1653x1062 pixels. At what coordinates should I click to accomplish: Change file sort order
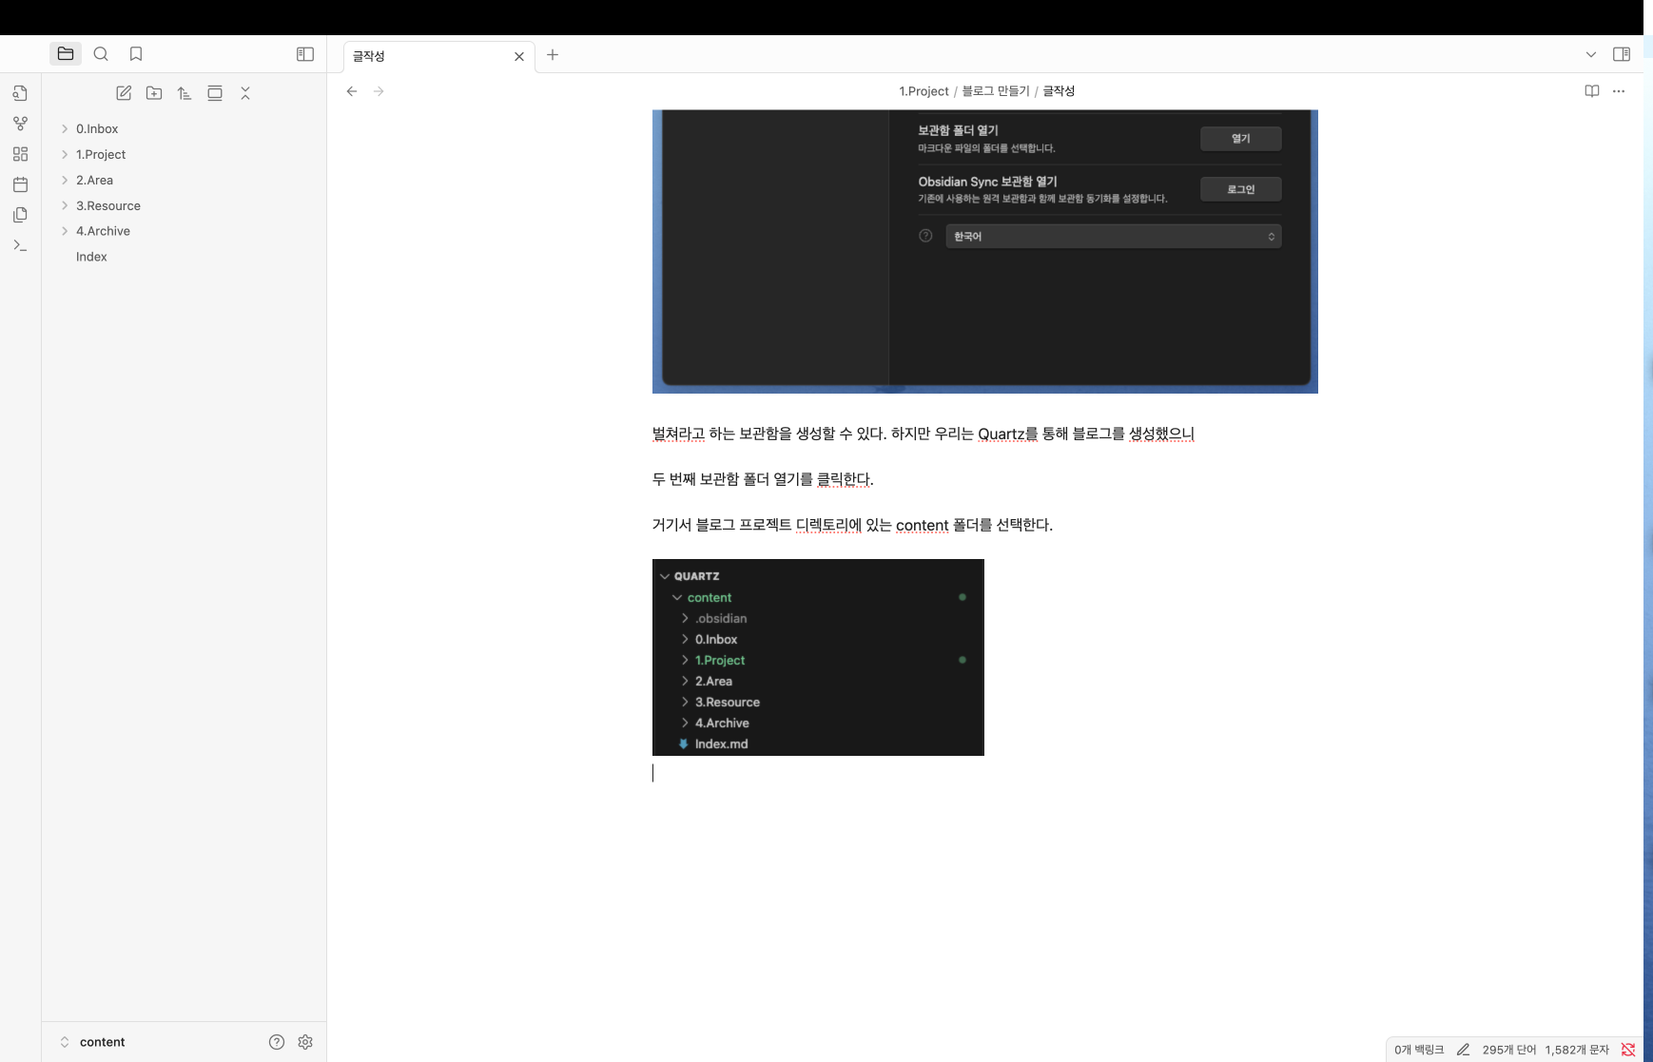[185, 93]
